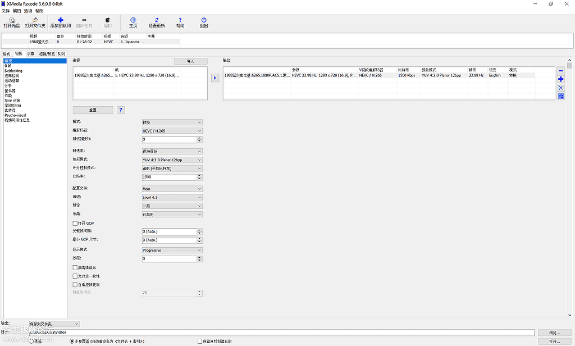Toggle the 自适应帧复制 checkbox

click(75, 284)
